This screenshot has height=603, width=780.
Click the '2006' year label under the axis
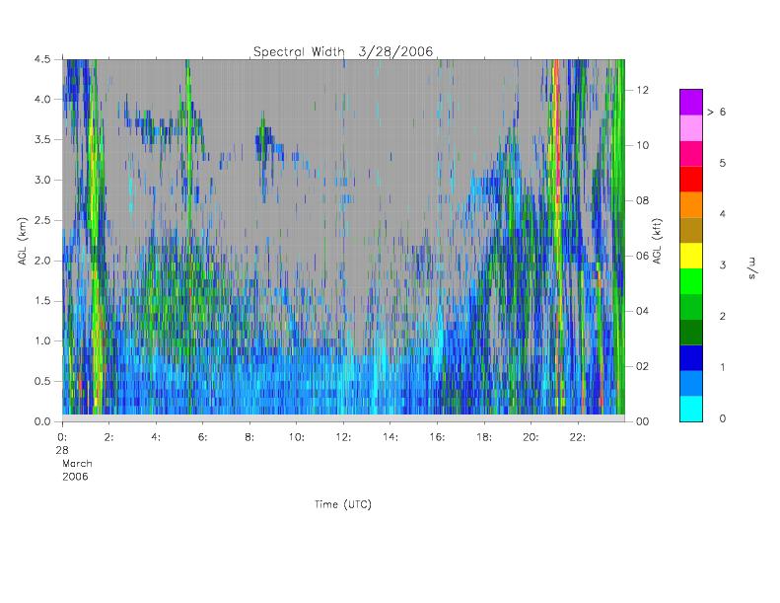(x=75, y=477)
